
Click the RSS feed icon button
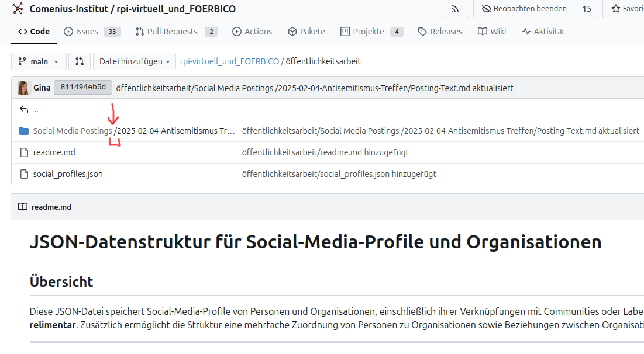[455, 9]
